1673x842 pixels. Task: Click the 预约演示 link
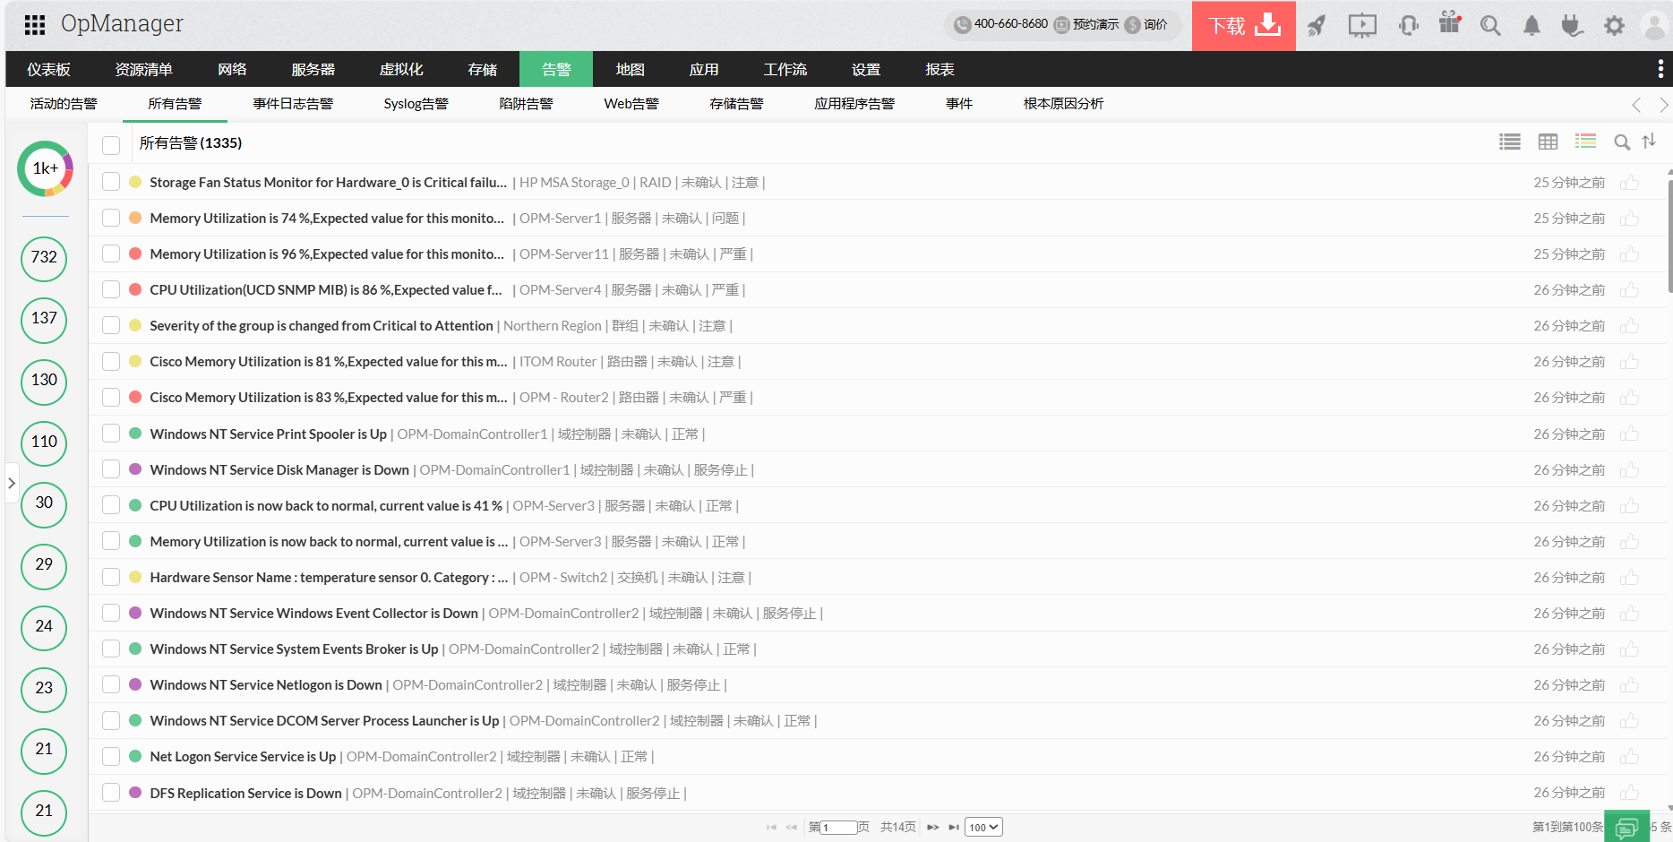point(1086,24)
